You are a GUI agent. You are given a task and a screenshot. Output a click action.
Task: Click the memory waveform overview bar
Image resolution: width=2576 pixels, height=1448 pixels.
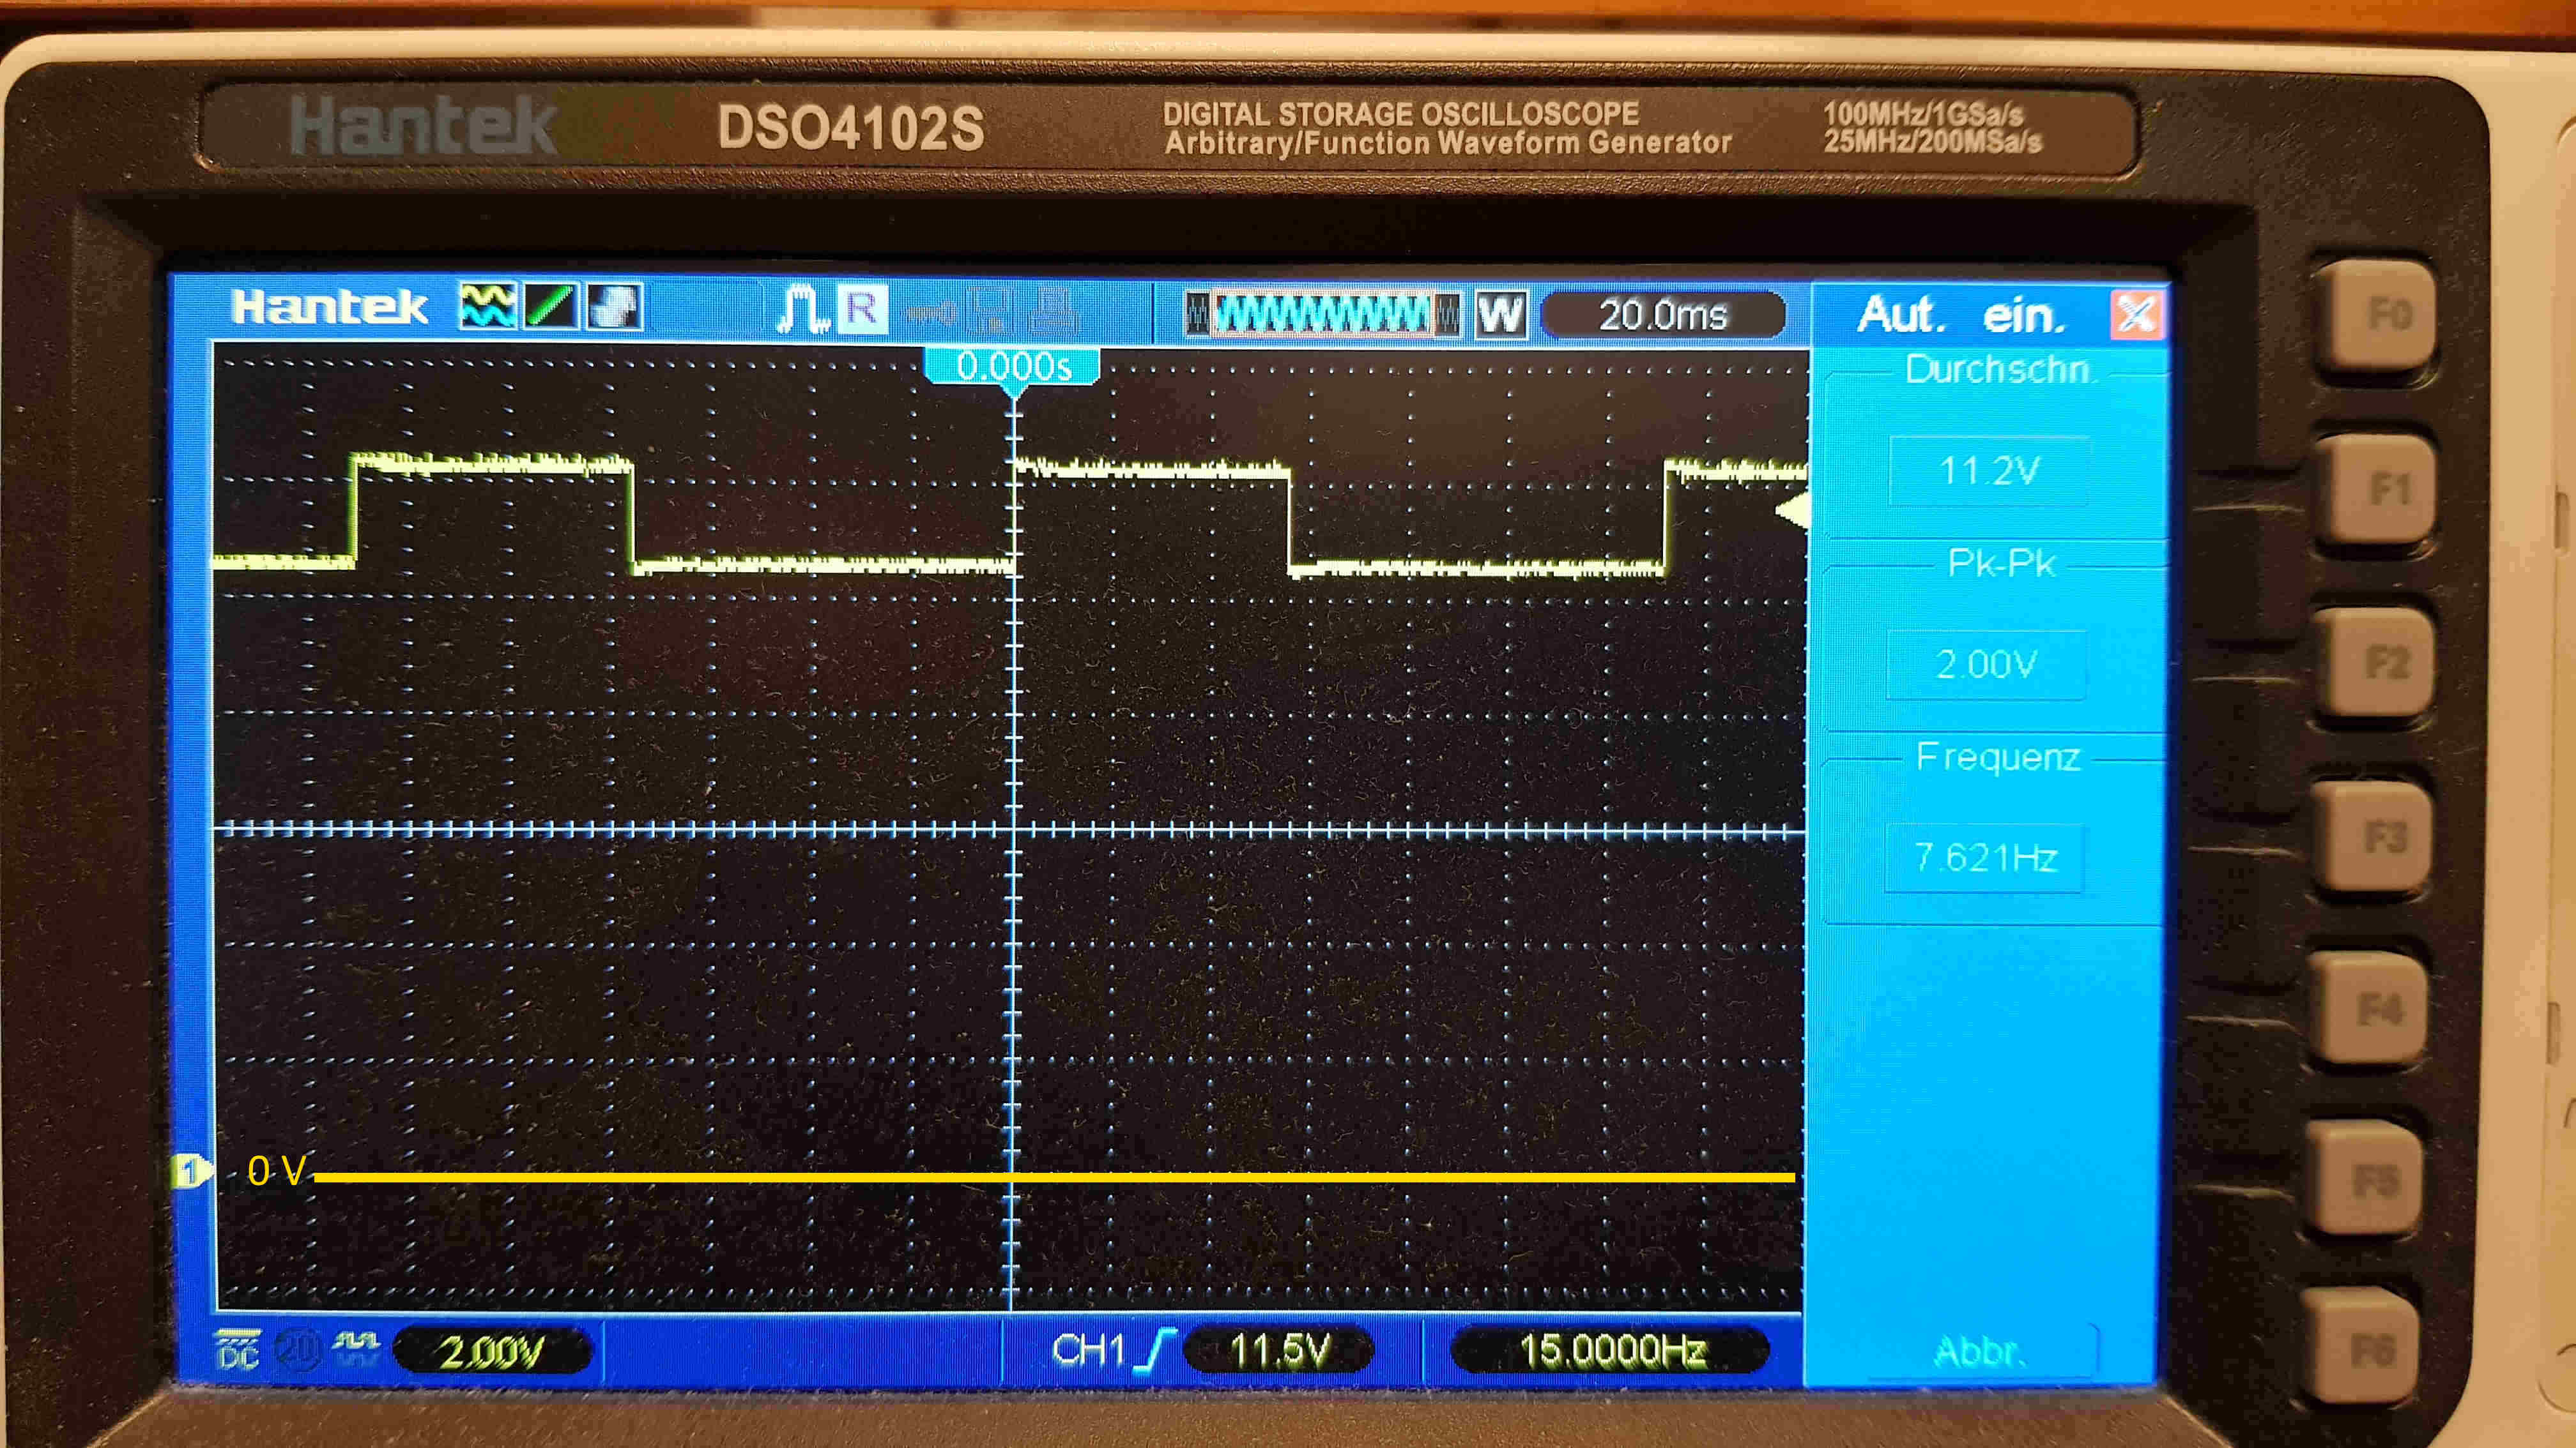tap(1322, 315)
